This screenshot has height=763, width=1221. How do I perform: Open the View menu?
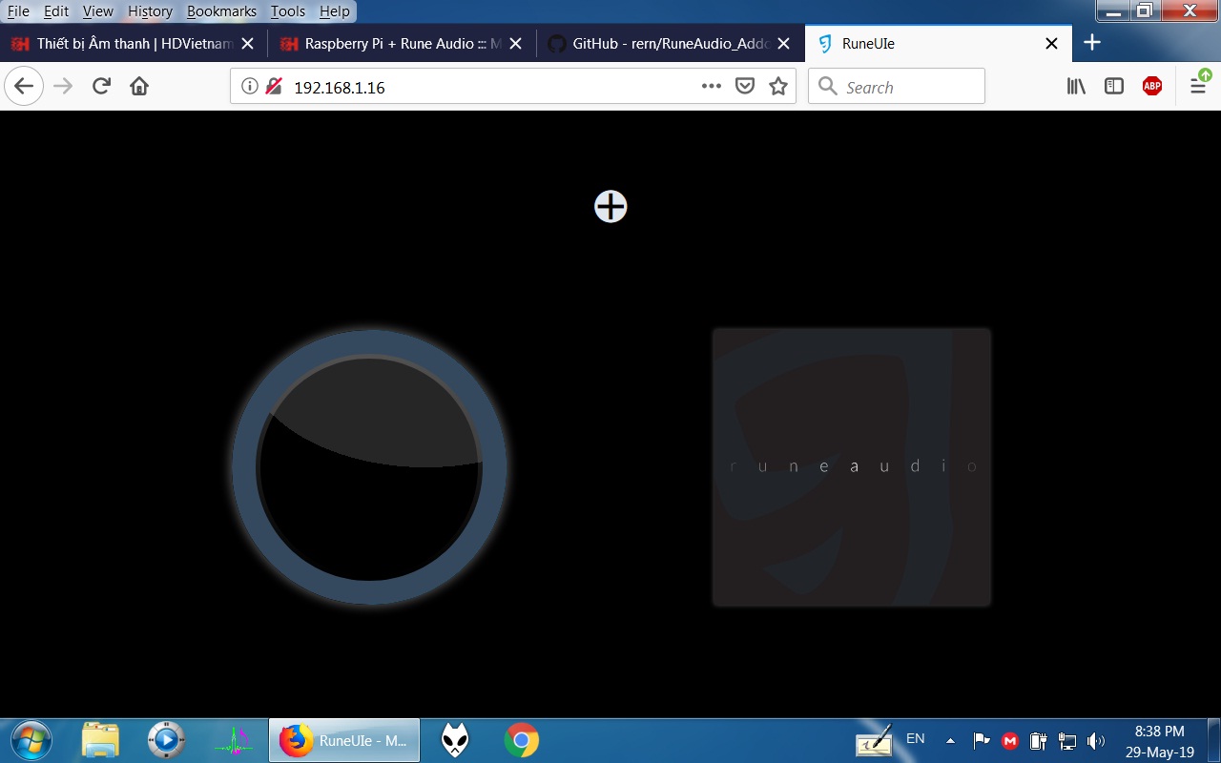pyautogui.click(x=97, y=11)
